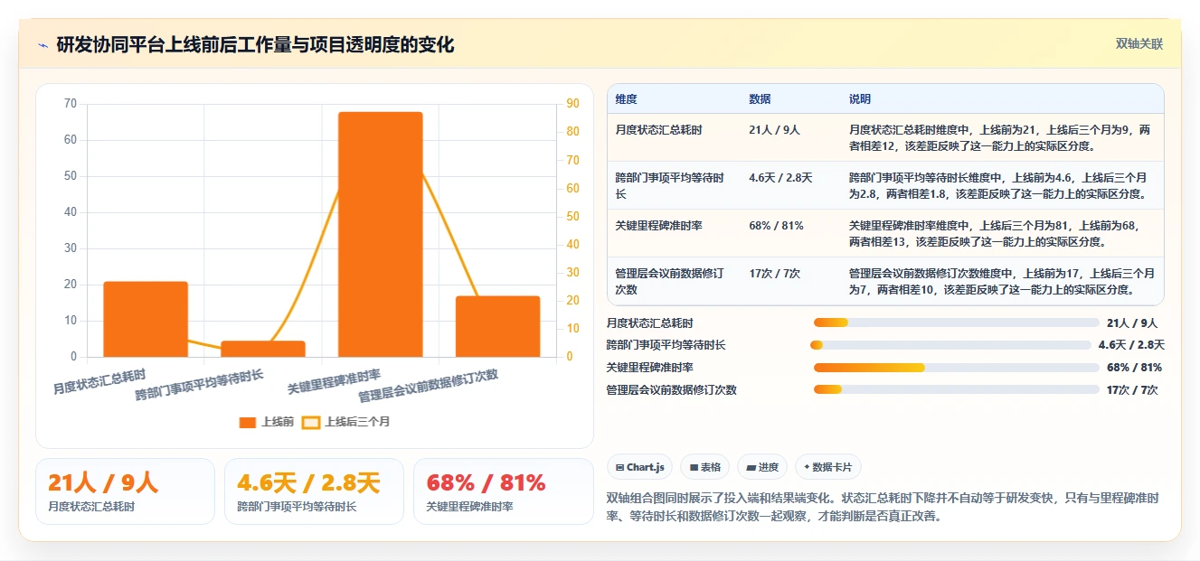Click 月度状态汇总耗时 in the table's first row
Image resolution: width=1200 pixels, height=561 pixels.
(658, 130)
